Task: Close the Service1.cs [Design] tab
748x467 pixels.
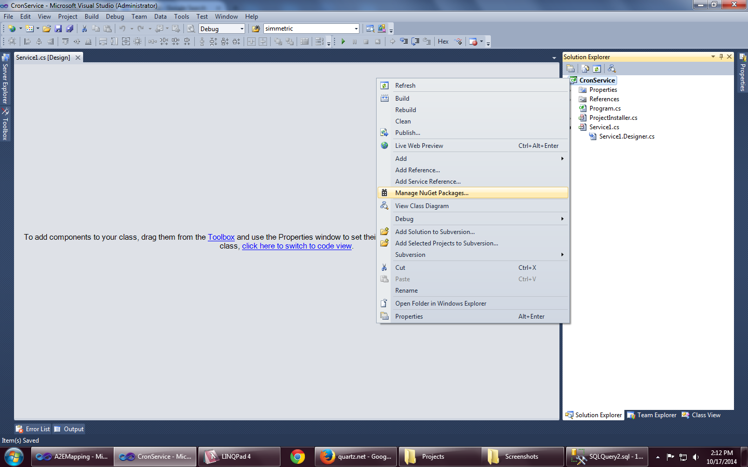Action: (78, 58)
